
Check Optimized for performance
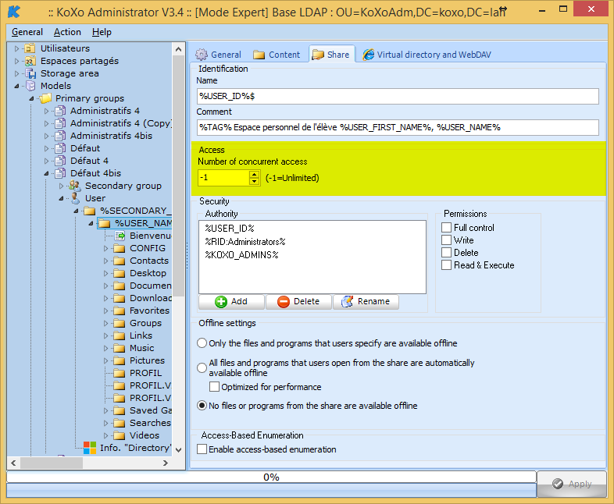pyautogui.click(x=214, y=387)
